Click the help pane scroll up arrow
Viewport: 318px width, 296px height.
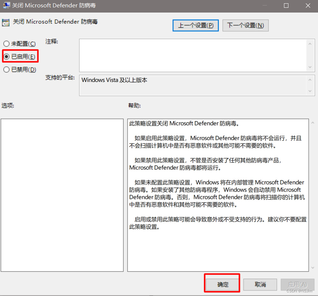point(313,123)
